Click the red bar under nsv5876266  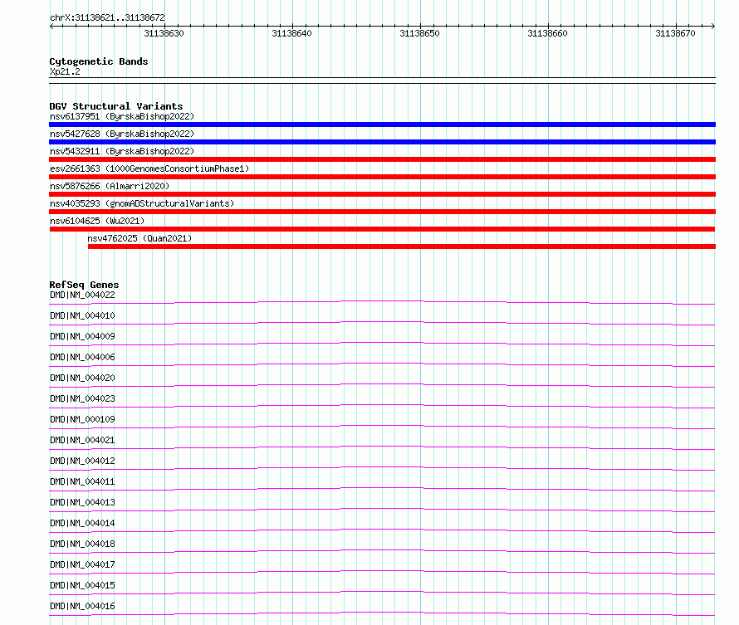click(382, 194)
